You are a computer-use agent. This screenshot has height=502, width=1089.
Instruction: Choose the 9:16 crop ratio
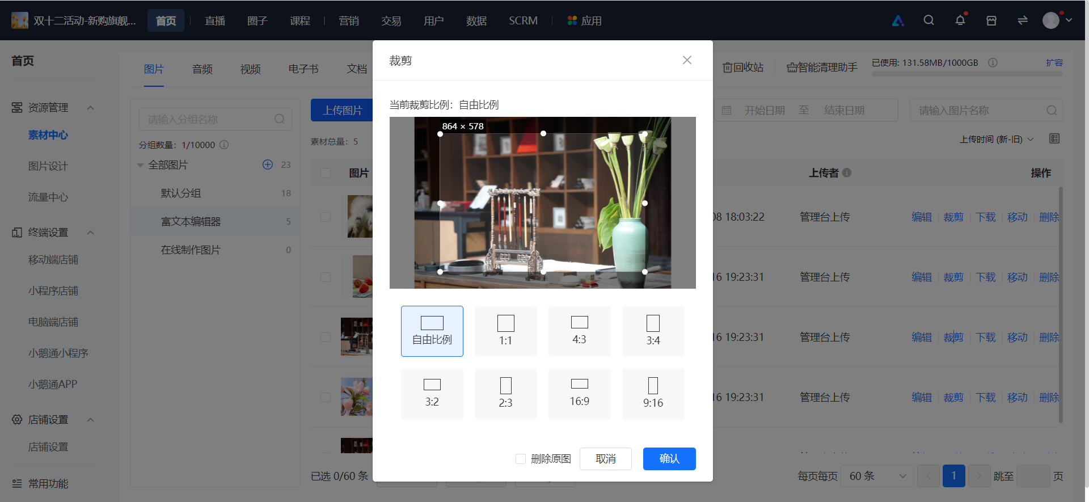653,394
